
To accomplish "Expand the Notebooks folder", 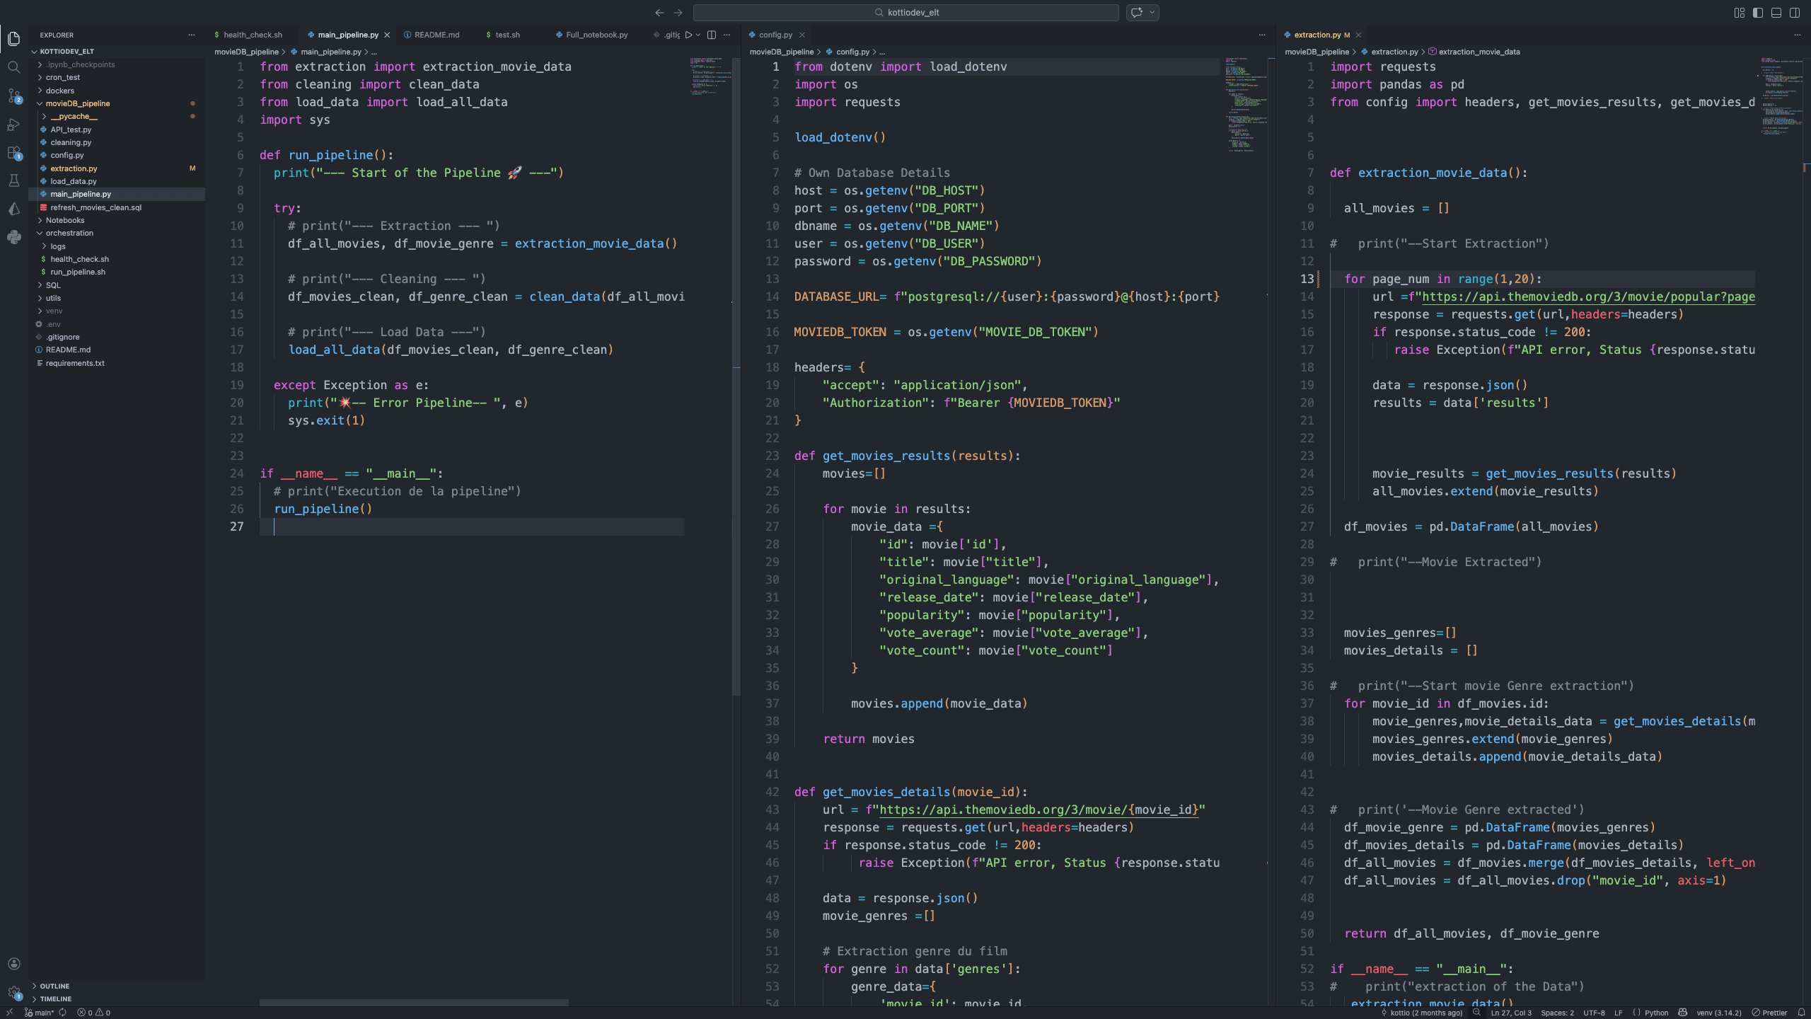I will (117, 220).
